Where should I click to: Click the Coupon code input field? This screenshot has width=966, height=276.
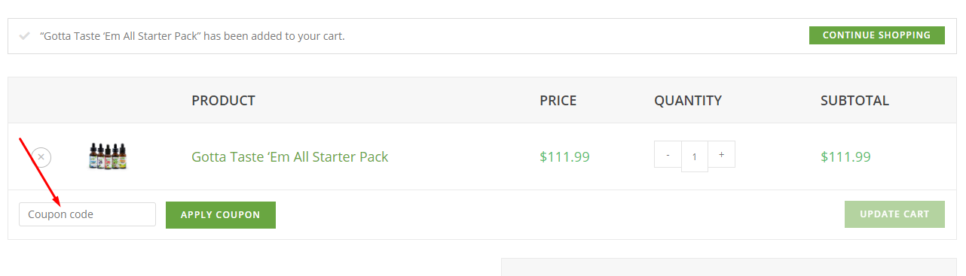(87, 214)
